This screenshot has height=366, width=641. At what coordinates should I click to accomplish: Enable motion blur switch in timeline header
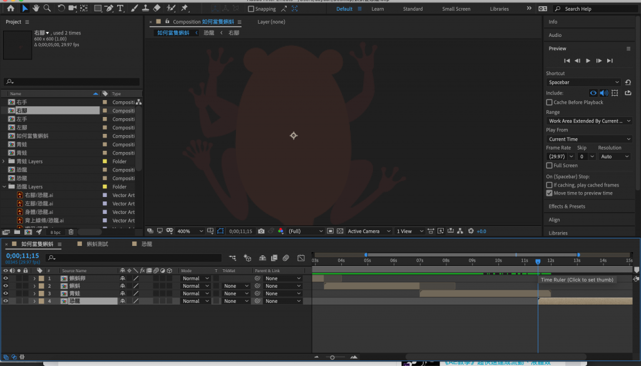285,258
